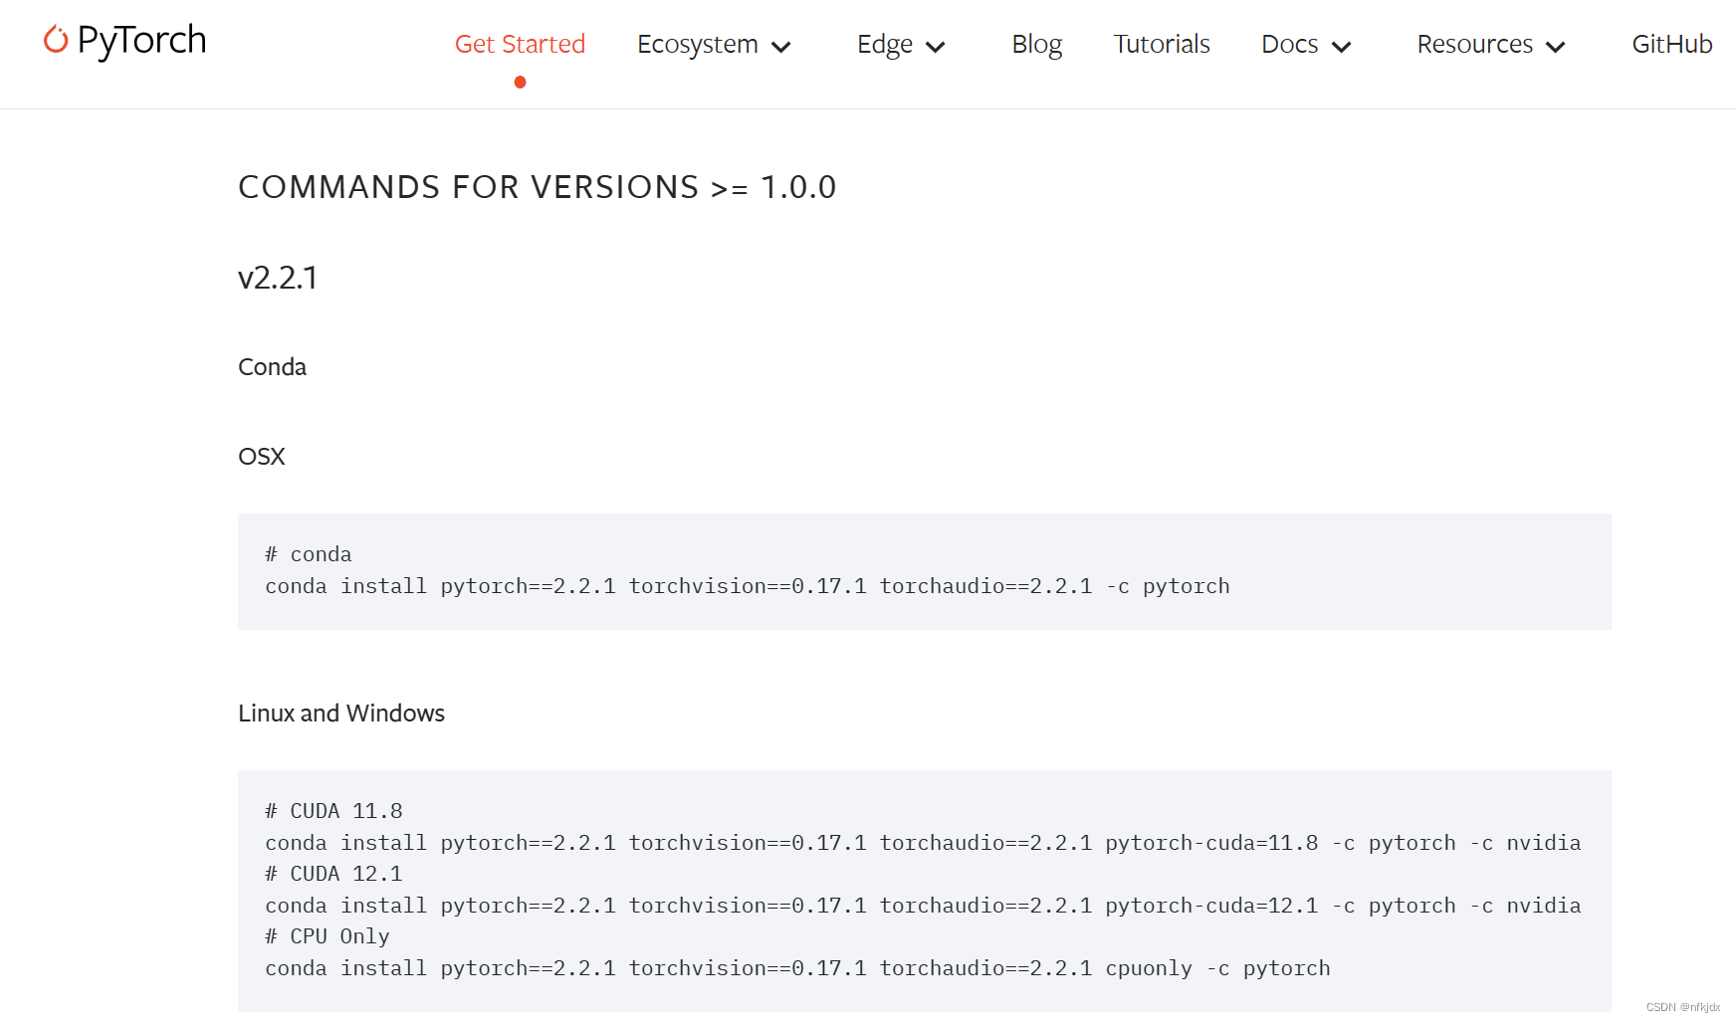Click the '# CPU Only' comment line
This screenshot has height=1023, width=1736.
(327, 936)
